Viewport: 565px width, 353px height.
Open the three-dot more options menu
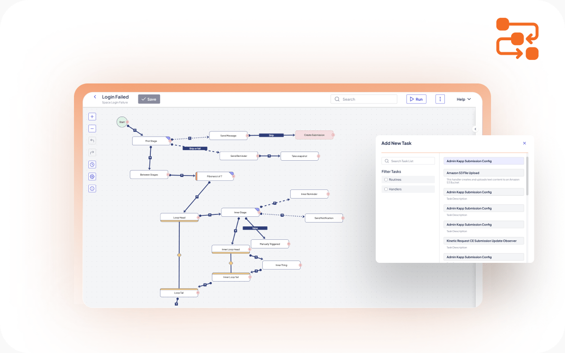tap(440, 99)
